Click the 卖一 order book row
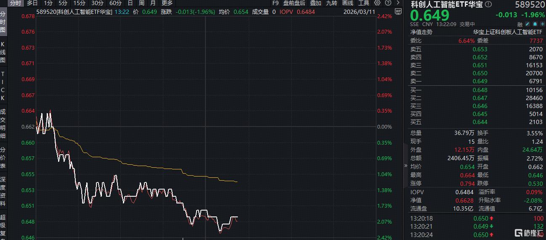 click(477, 81)
